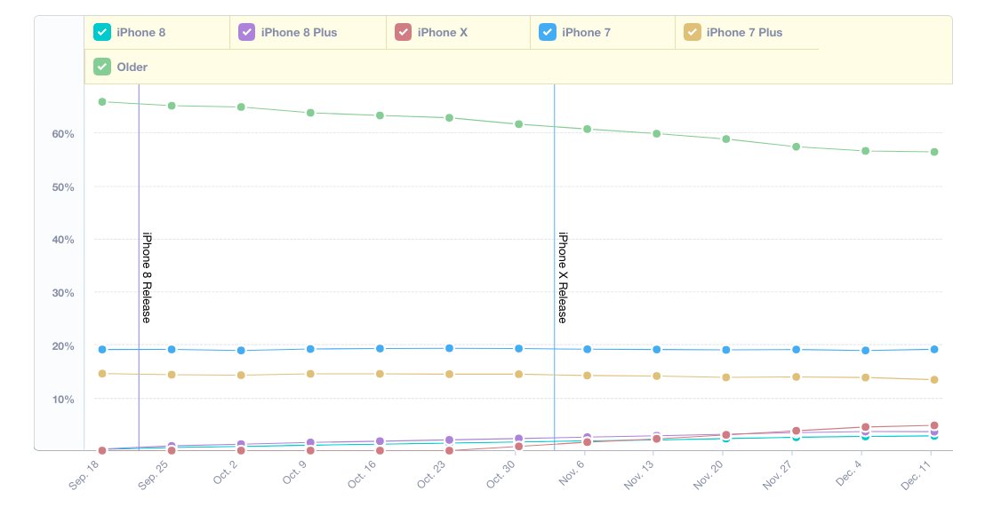Screen dimensions: 985x523
Task: Click the blue iPhone 7 dot at Oct. 16
Action: pyautogui.click(x=380, y=348)
